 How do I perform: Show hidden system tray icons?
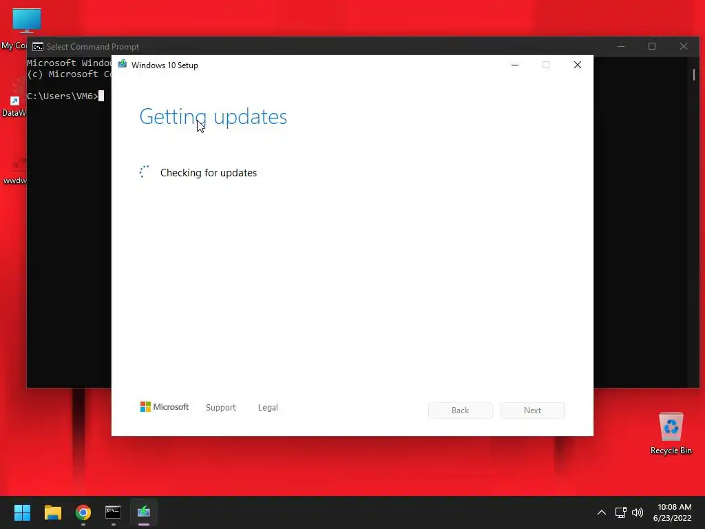(x=602, y=512)
